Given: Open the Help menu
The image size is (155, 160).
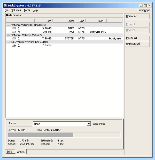Looking at the screenshot, I should click(35, 10).
